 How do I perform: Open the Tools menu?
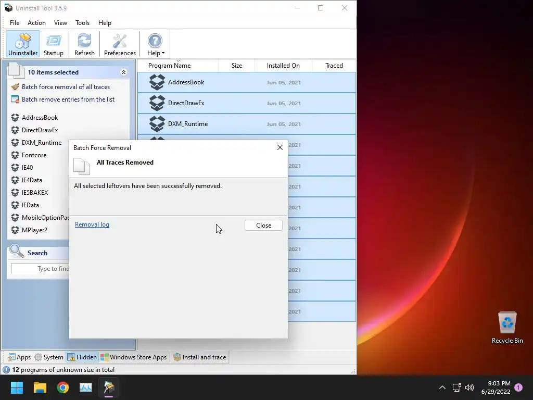[82, 23]
